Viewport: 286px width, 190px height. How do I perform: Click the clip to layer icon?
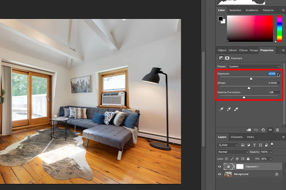pyautogui.click(x=248, y=130)
